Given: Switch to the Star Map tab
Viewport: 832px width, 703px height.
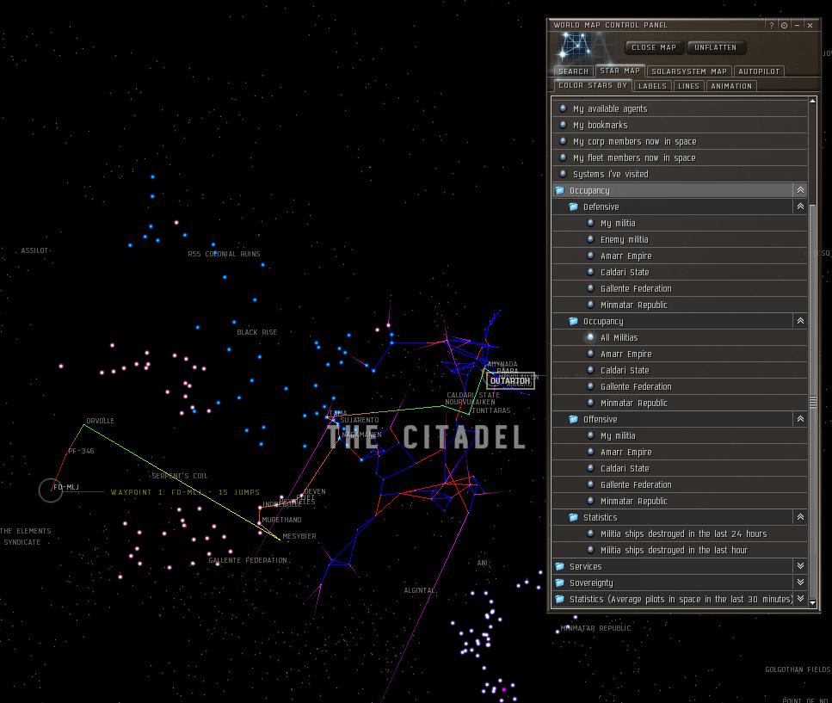Looking at the screenshot, I should coord(619,71).
